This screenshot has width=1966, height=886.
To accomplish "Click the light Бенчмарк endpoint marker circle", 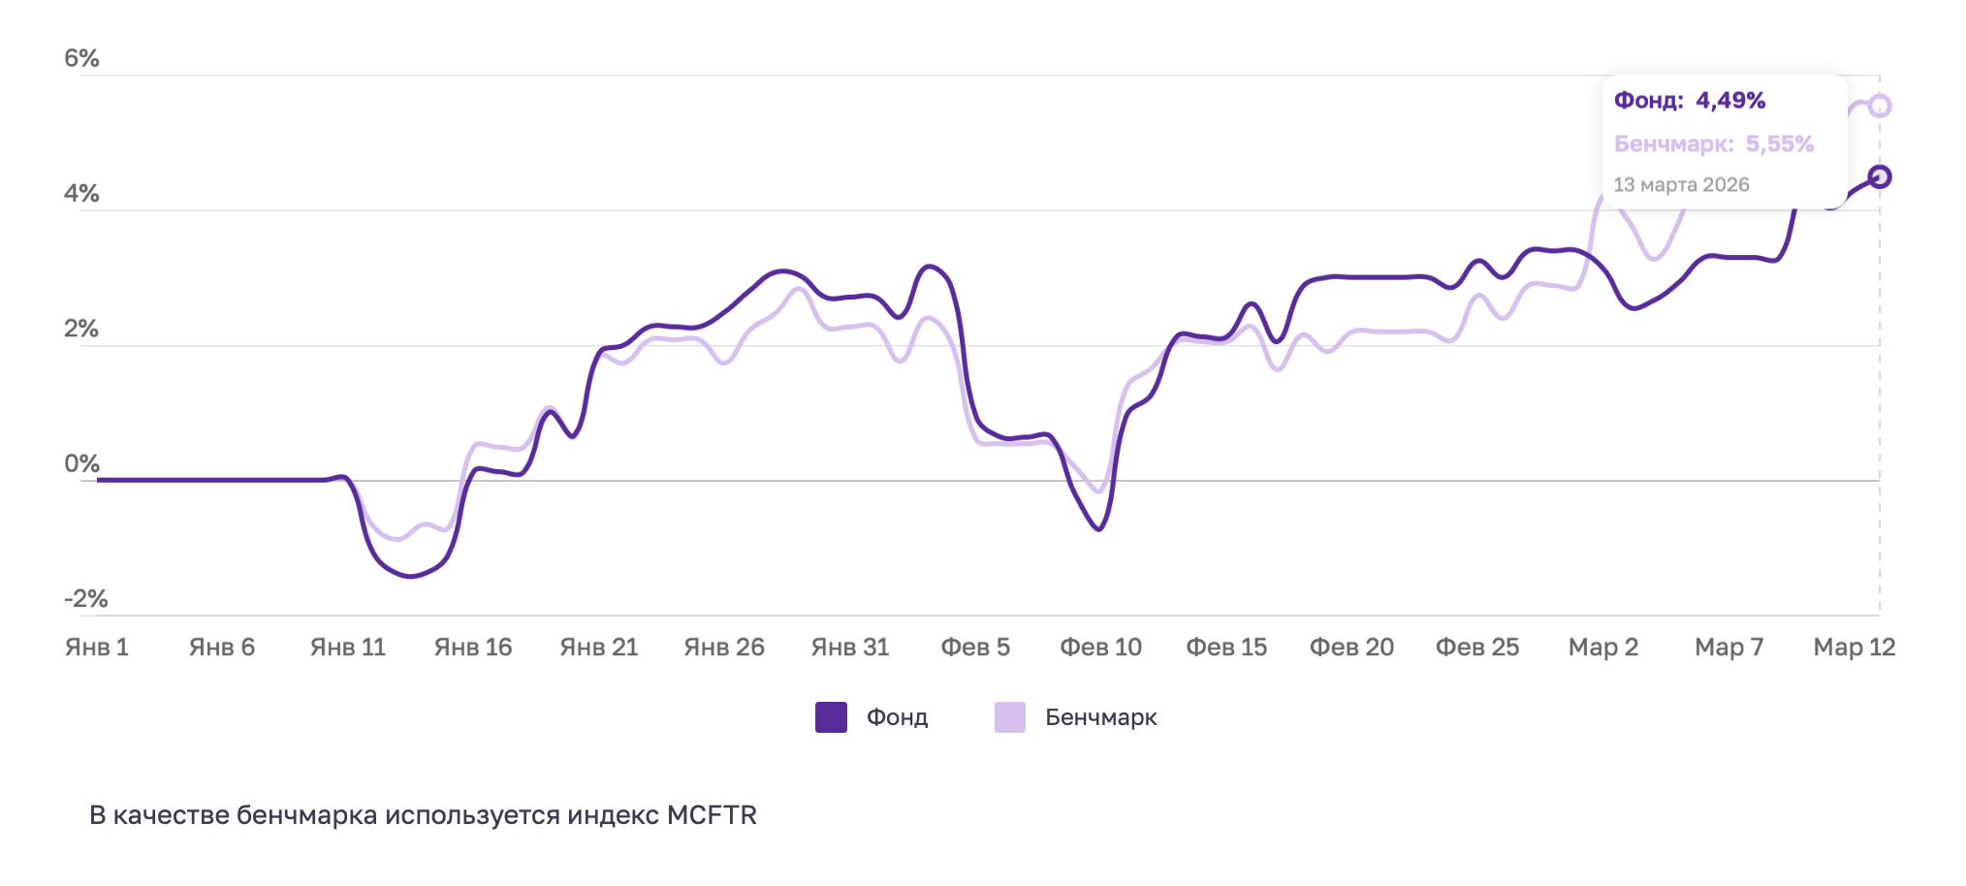I will [x=1879, y=106].
